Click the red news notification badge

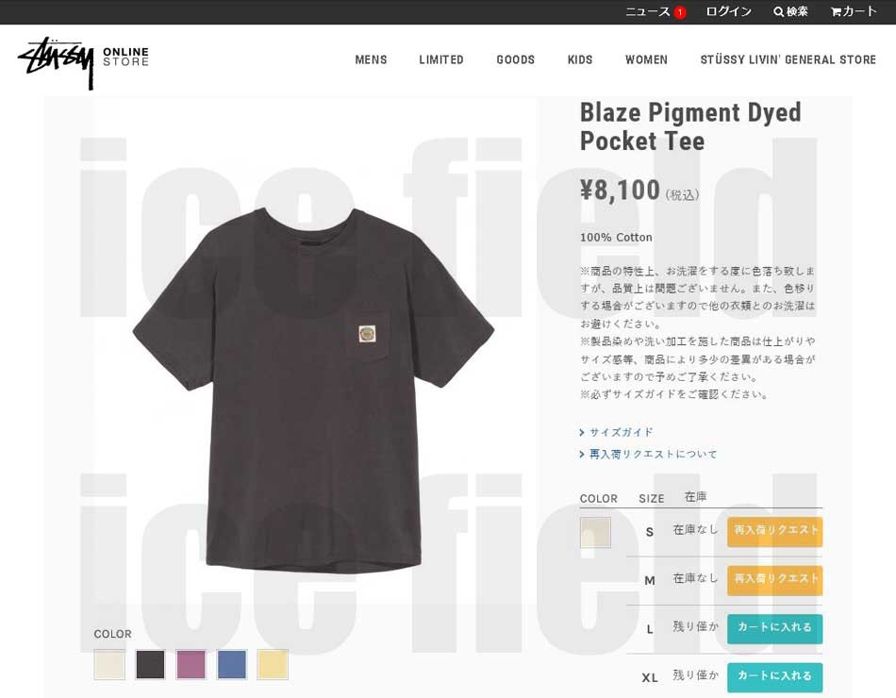click(x=679, y=12)
